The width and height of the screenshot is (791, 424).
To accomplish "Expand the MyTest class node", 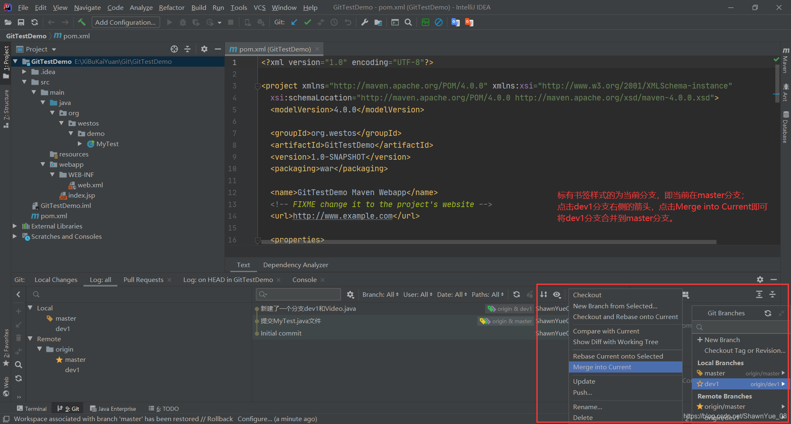I will (x=80, y=144).
